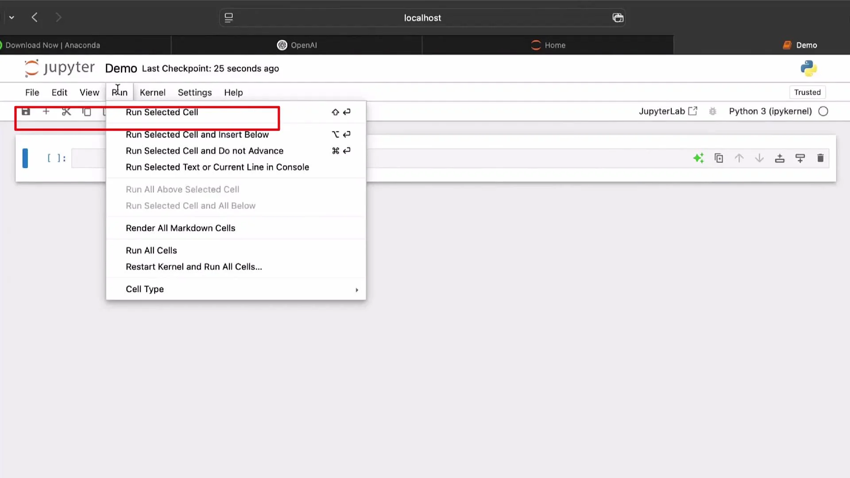The width and height of the screenshot is (850, 478).
Task: Open the View menu
Action: pos(89,93)
